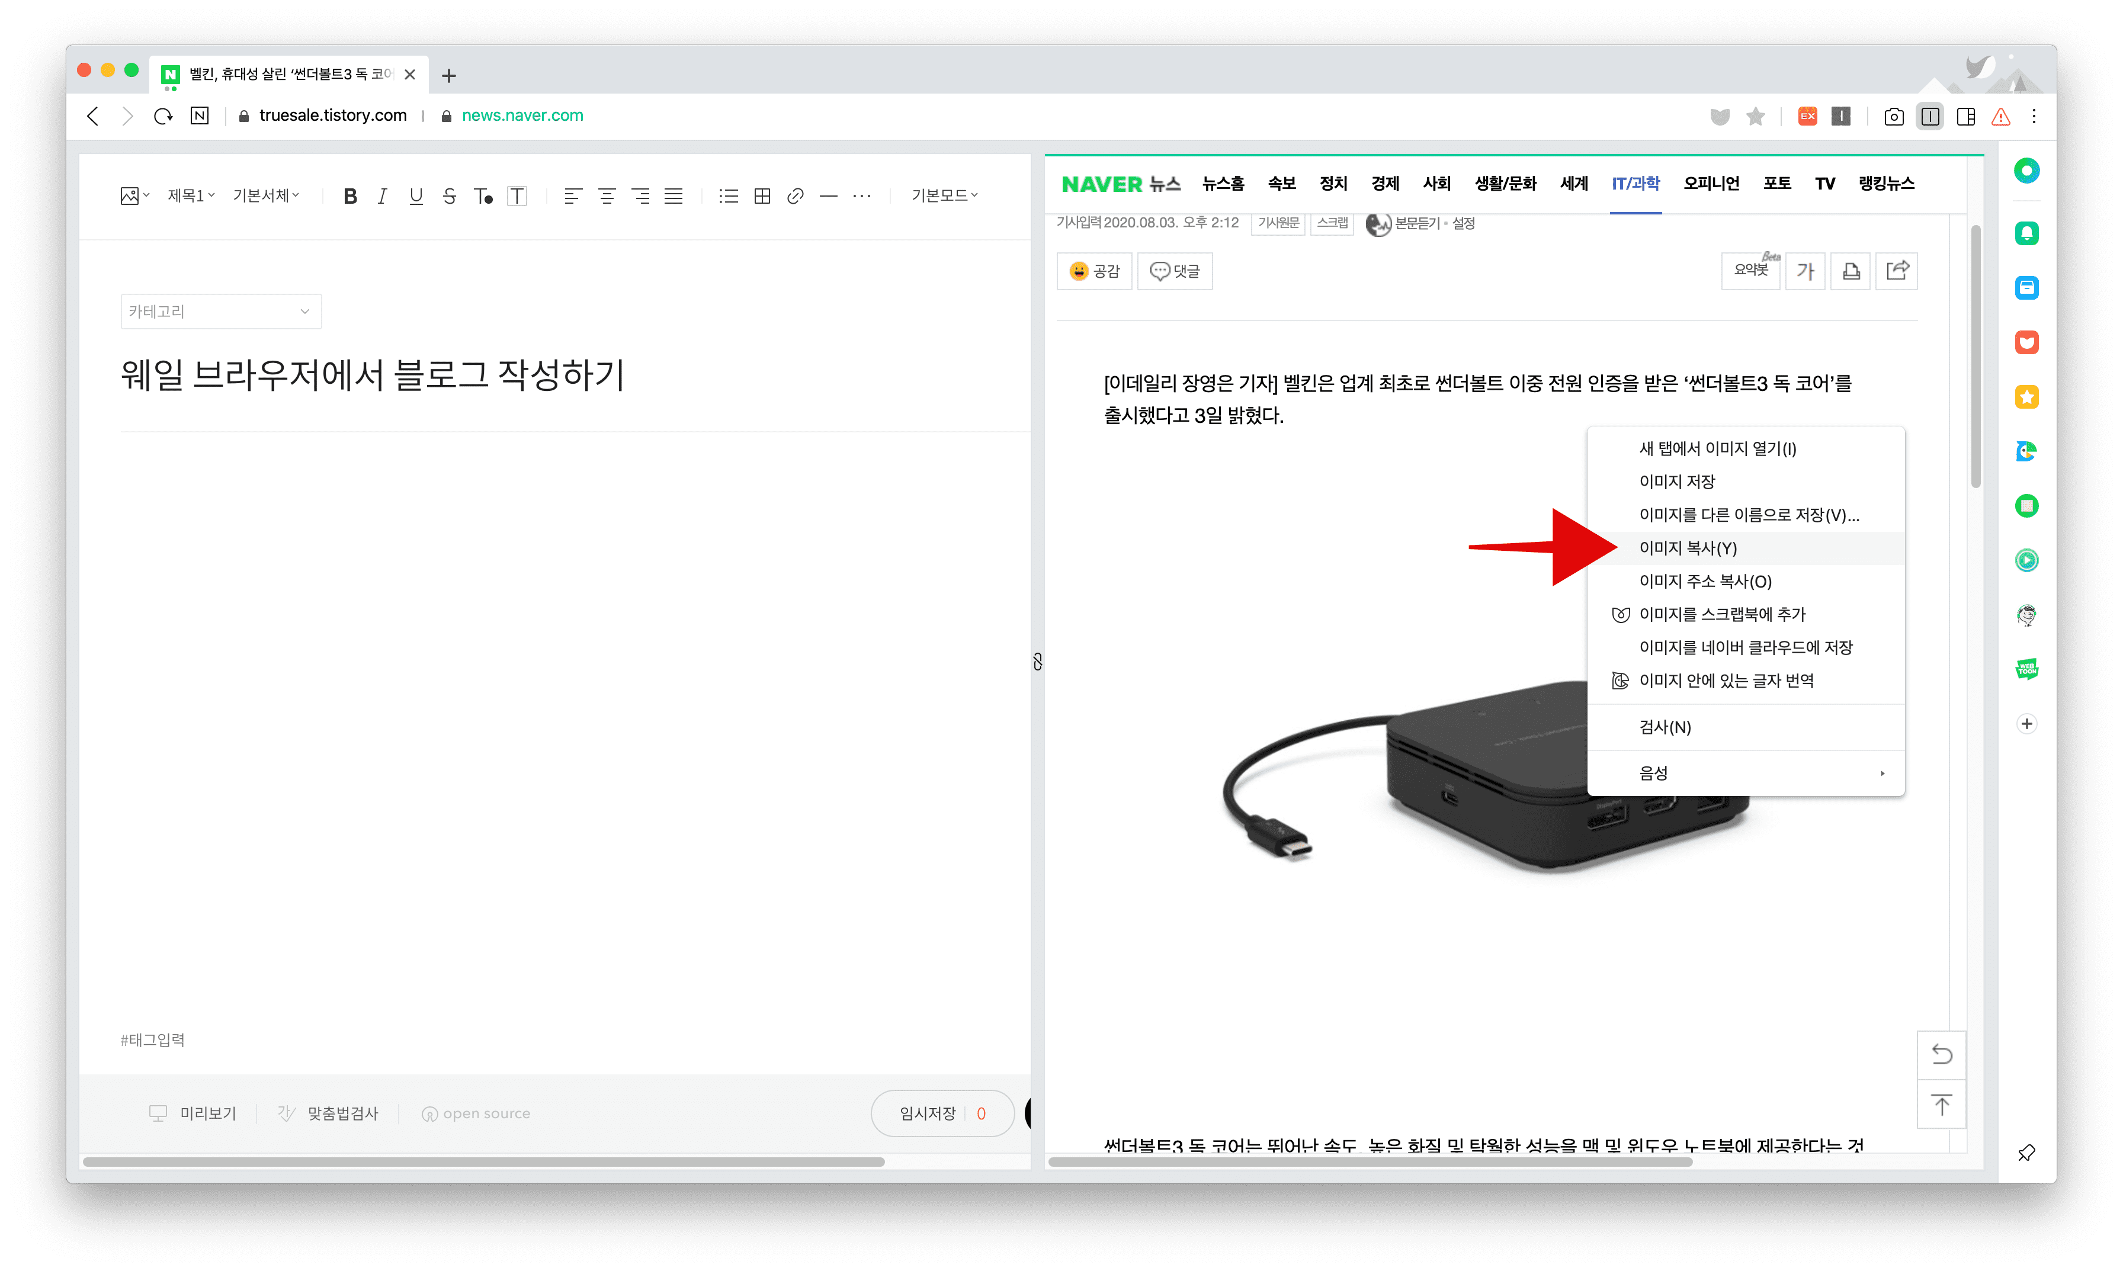Open the 카테고리 dropdown
Screen dimensions: 2123x1271
pos(221,312)
